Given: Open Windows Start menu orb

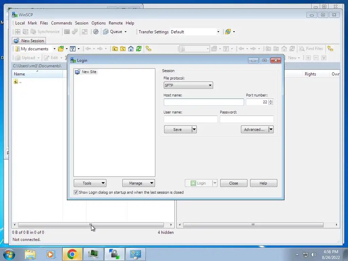Looking at the screenshot, I should point(9,254).
